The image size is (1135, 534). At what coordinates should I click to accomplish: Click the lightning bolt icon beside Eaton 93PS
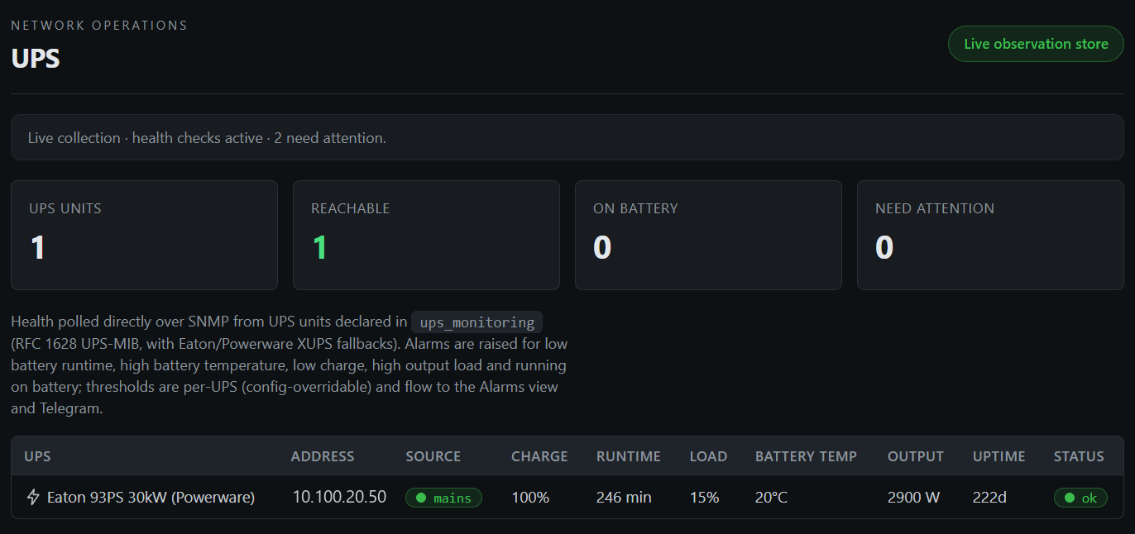point(34,497)
